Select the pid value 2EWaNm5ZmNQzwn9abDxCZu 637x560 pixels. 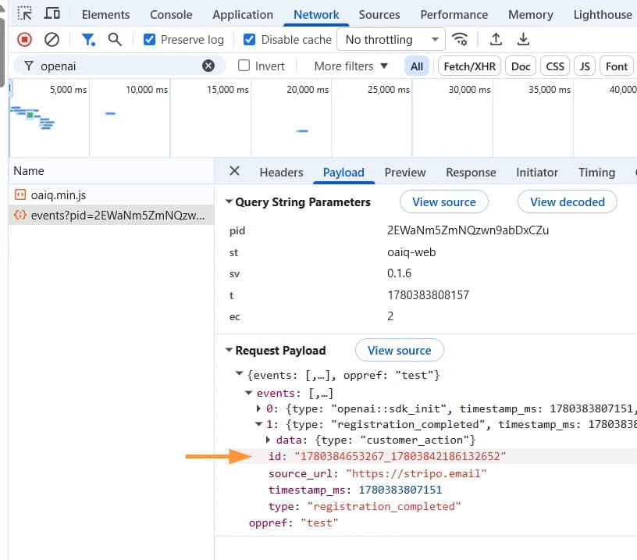(x=468, y=230)
